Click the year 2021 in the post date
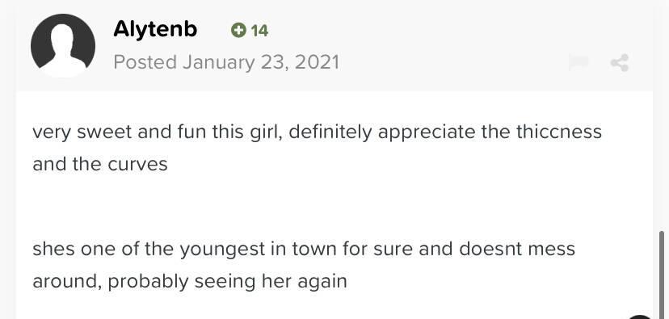The width and height of the screenshot is (669, 319). (x=317, y=63)
